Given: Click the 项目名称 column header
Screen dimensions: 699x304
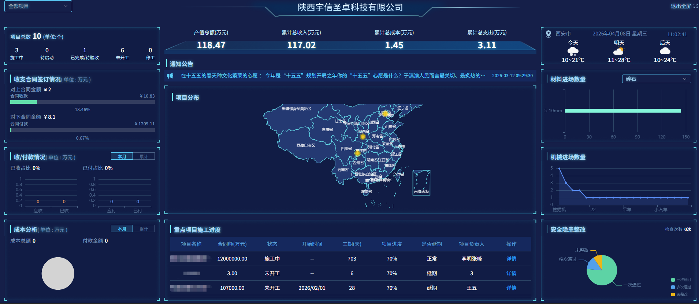Looking at the screenshot, I should point(191,244).
